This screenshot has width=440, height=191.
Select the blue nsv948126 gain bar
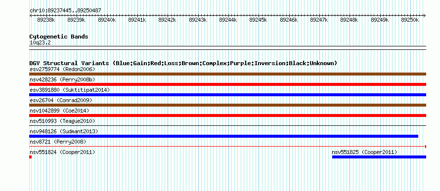[x=223, y=136]
